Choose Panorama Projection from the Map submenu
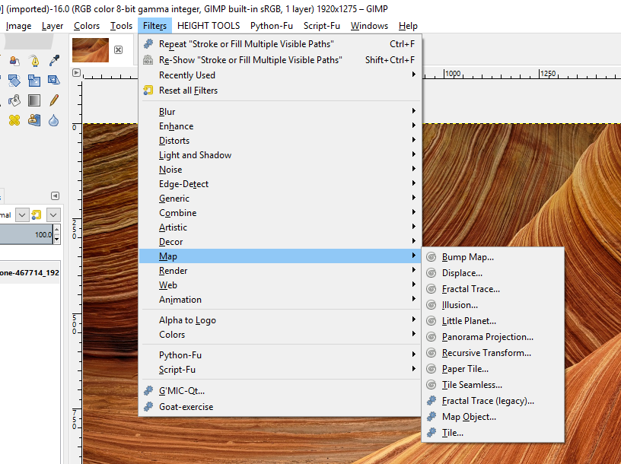The width and height of the screenshot is (621, 464). pos(492,337)
